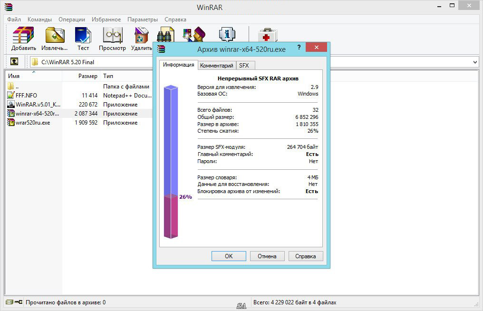Screen dimensions: 483x311
Task: Click the value 1 810 355 in dialog
Action: coord(307,124)
